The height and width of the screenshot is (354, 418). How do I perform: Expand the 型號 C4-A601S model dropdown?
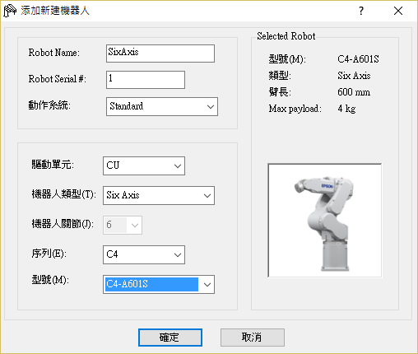159,284
